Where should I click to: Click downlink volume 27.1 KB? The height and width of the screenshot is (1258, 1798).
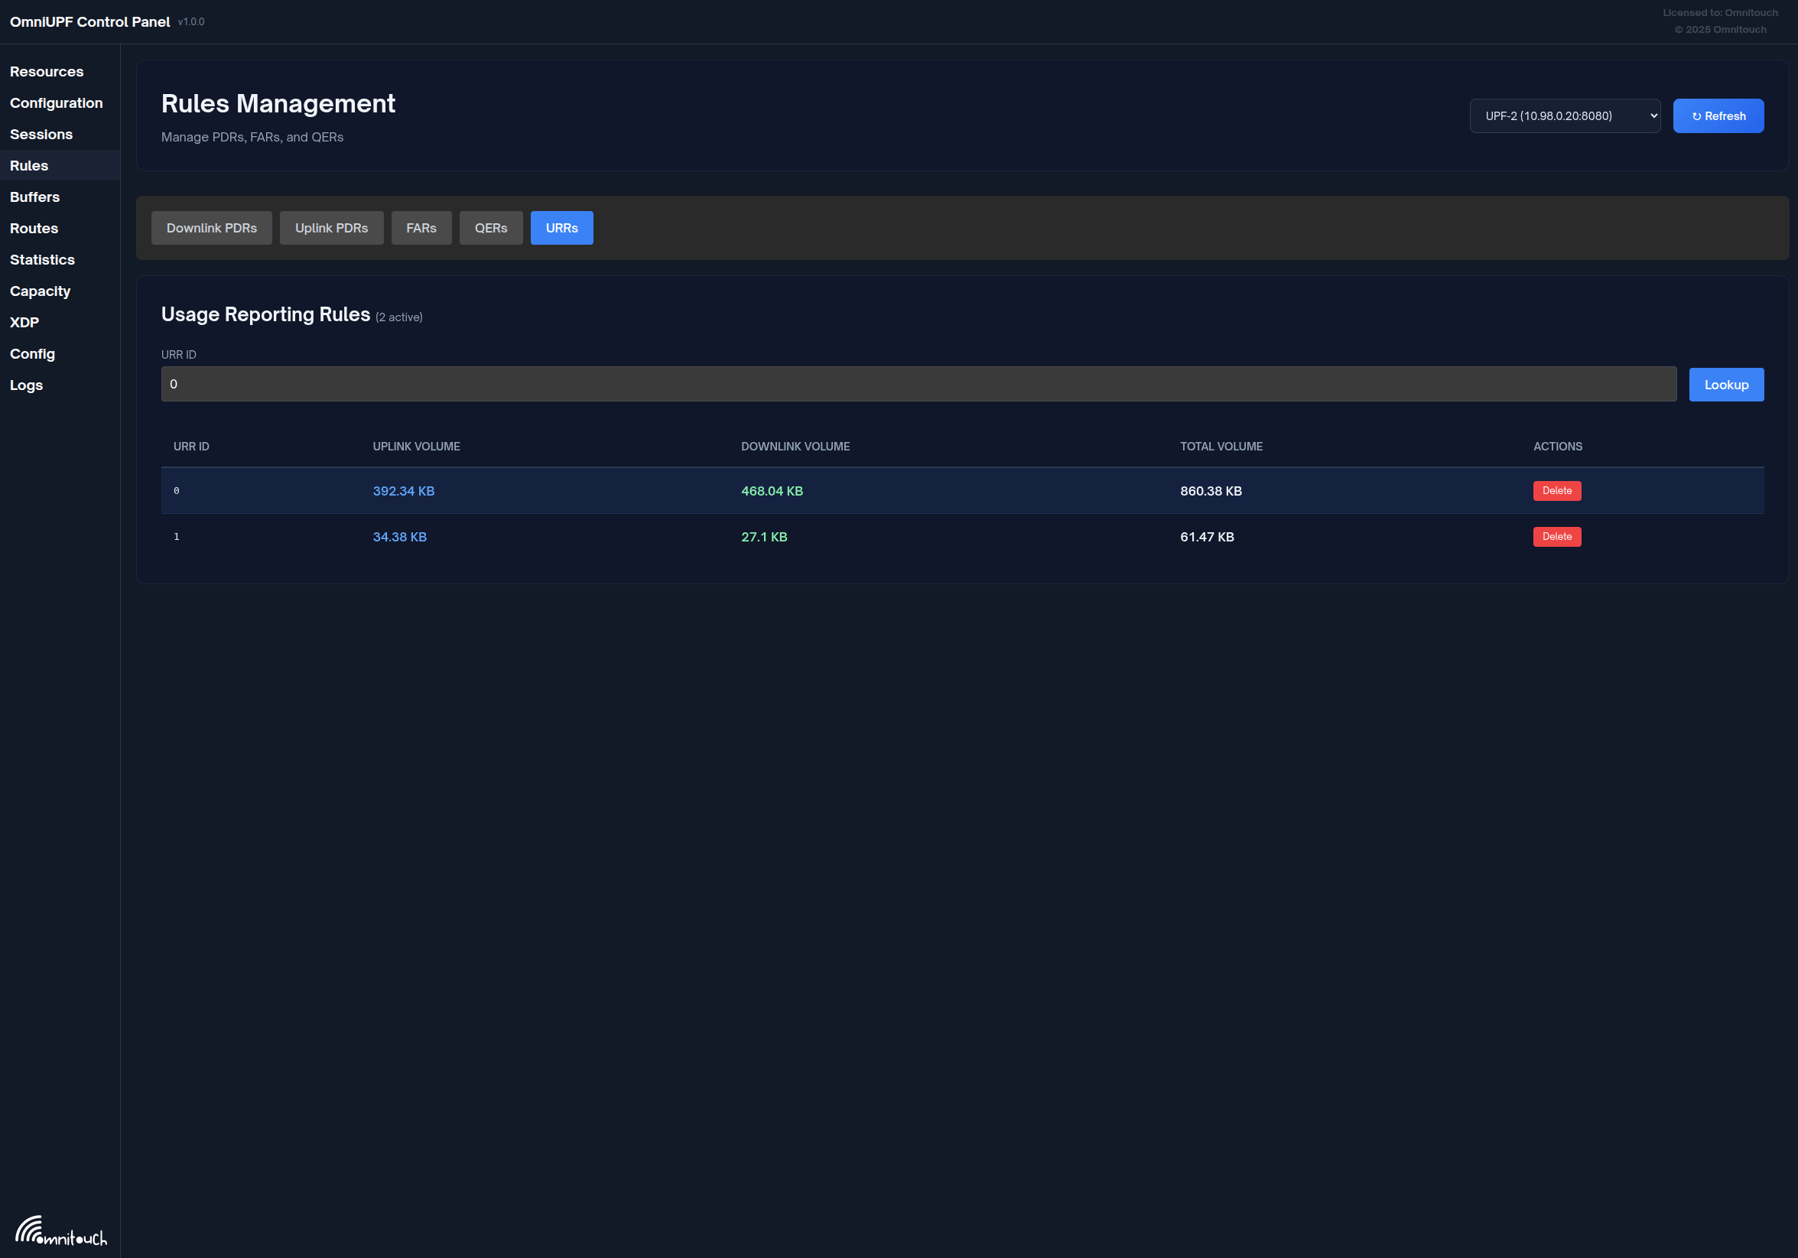point(763,537)
